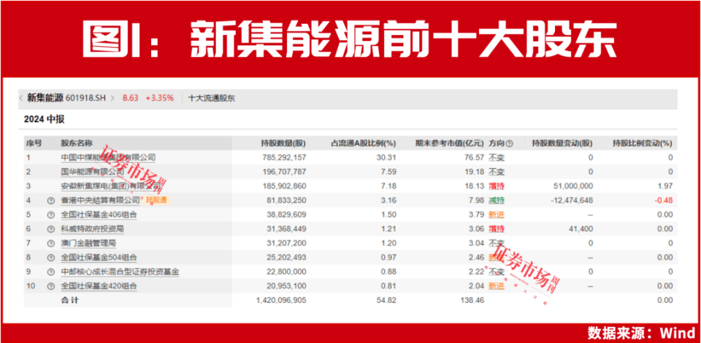
Task: Click the ratio change 1.97
Action: coord(664,186)
